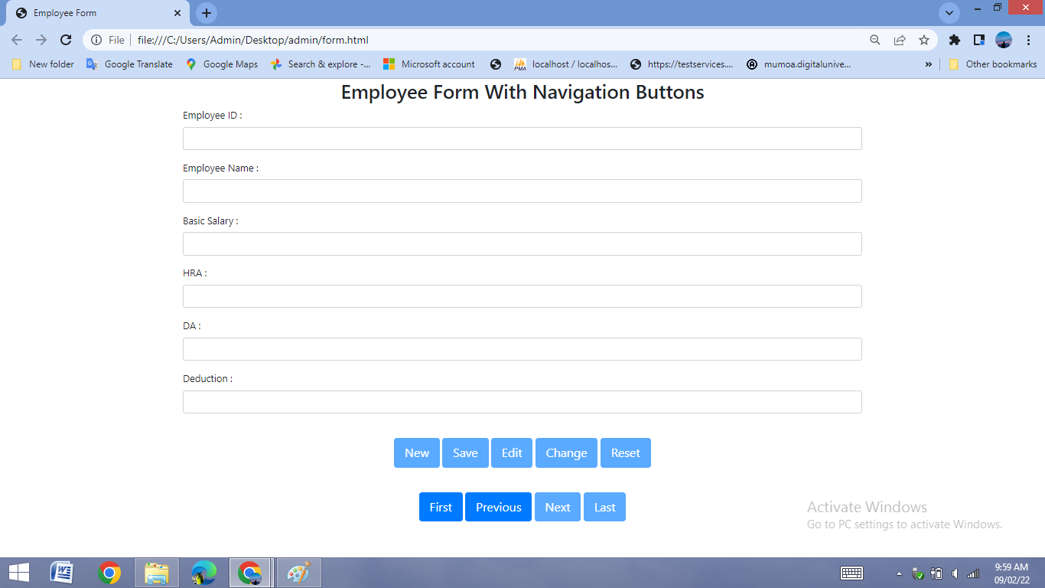Open the Other bookmarks folder

(x=992, y=64)
